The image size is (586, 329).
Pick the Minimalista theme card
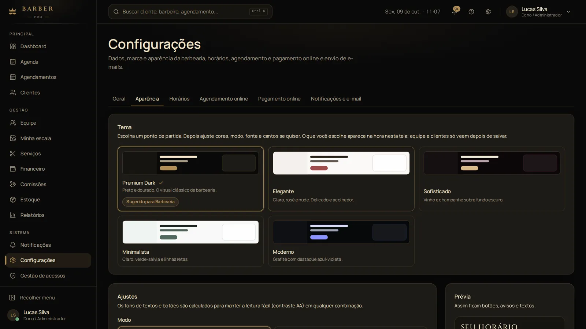click(190, 241)
